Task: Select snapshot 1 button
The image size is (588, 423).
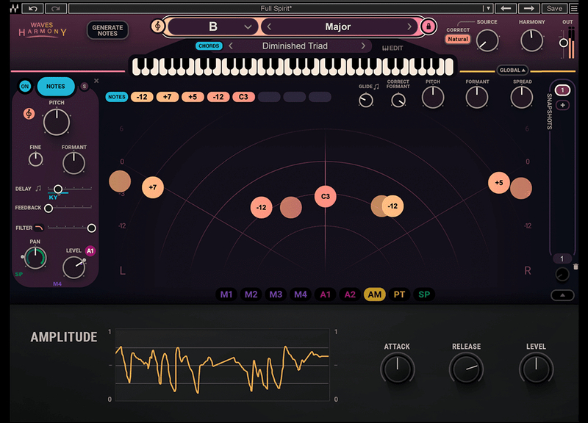Action: (x=562, y=90)
